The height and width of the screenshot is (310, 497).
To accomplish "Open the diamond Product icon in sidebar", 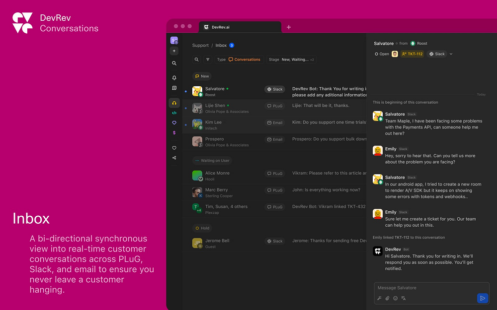I will coord(174,123).
